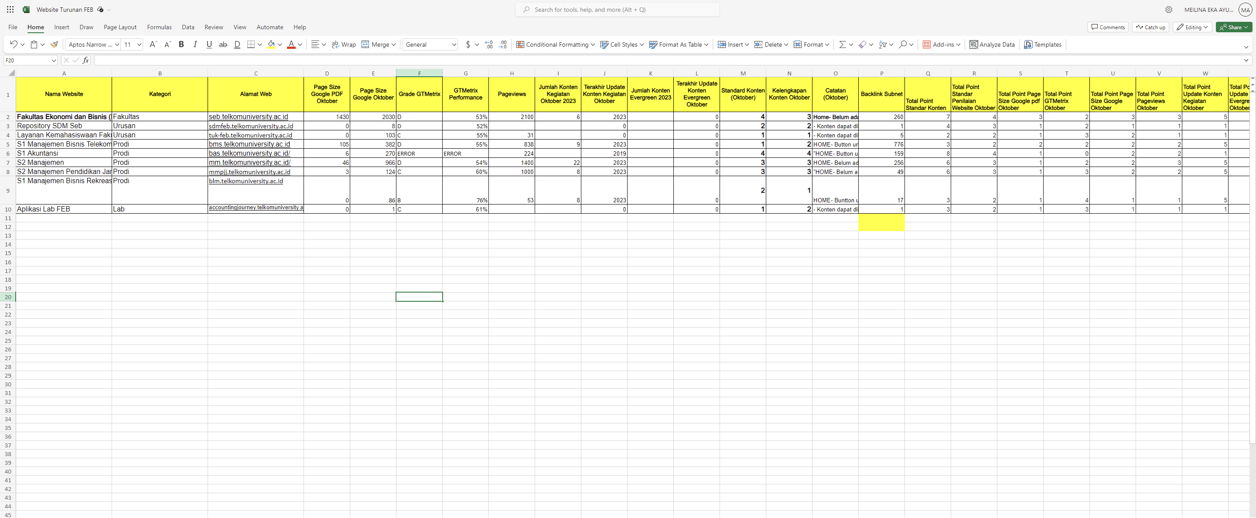Click the insert function fx icon

86,61
